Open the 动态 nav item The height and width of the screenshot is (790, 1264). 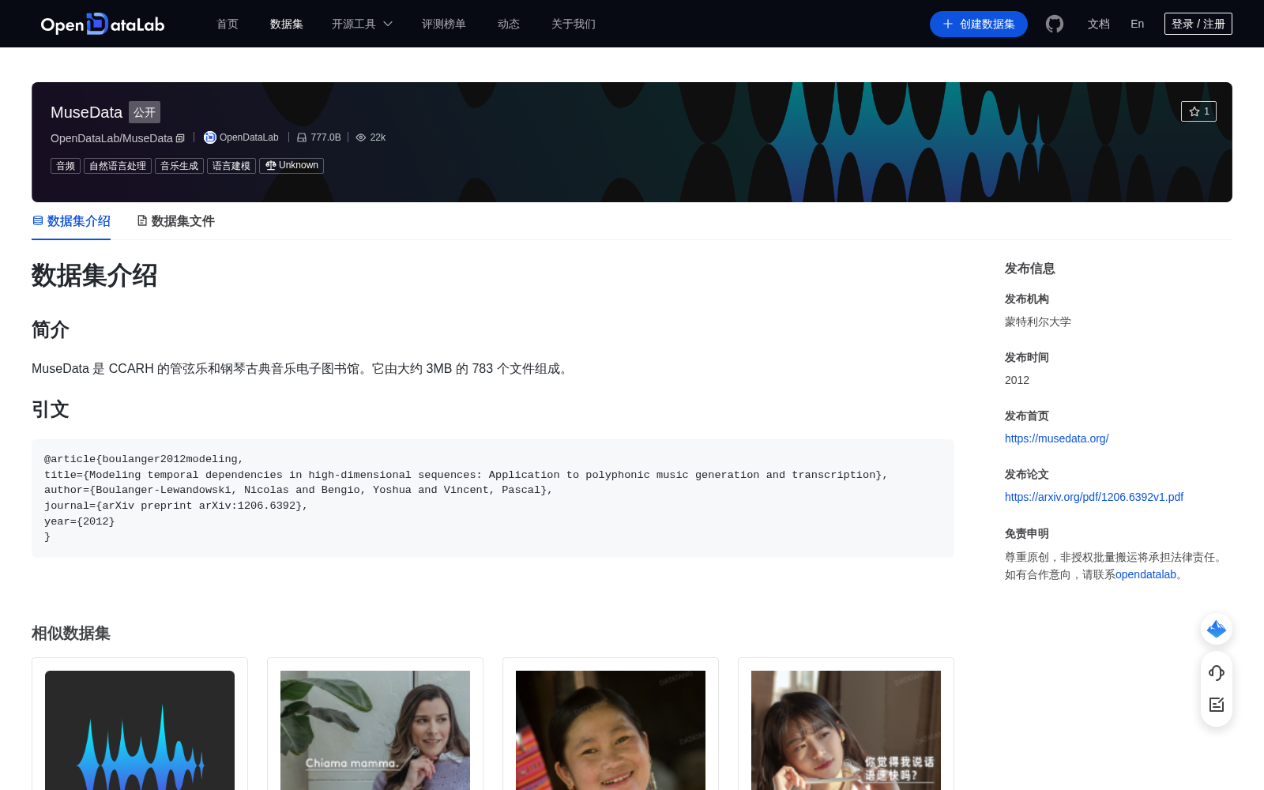(509, 24)
